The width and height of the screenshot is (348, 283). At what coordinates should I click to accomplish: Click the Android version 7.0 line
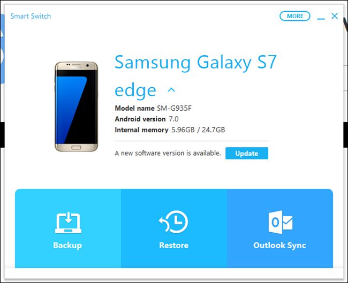pos(147,119)
